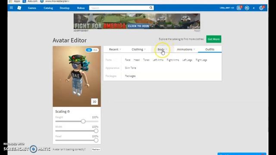
Task: Switch to the Outfits tab
Action: pyautogui.click(x=210, y=50)
